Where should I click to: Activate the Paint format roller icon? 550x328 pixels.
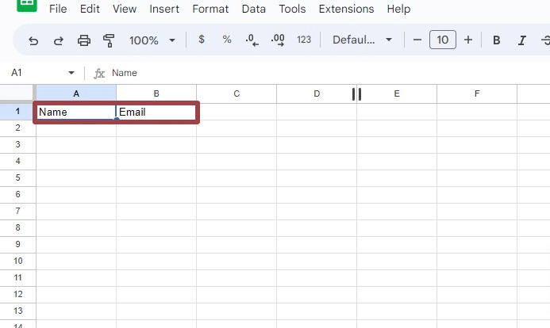109,40
